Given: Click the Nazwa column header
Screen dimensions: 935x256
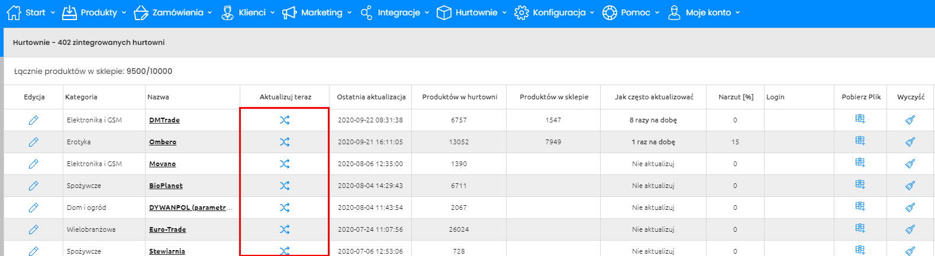Looking at the screenshot, I should click(158, 97).
